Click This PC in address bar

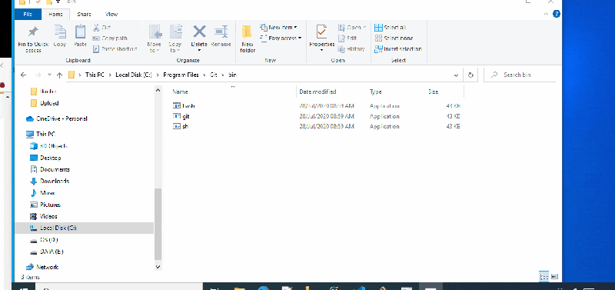tap(95, 75)
